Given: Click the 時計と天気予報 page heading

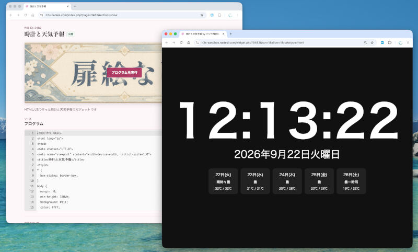Looking at the screenshot, I should 44,34.
